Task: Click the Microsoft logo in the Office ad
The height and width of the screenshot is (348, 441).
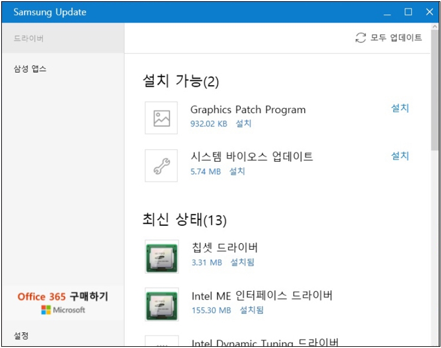Action: tap(63, 310)
